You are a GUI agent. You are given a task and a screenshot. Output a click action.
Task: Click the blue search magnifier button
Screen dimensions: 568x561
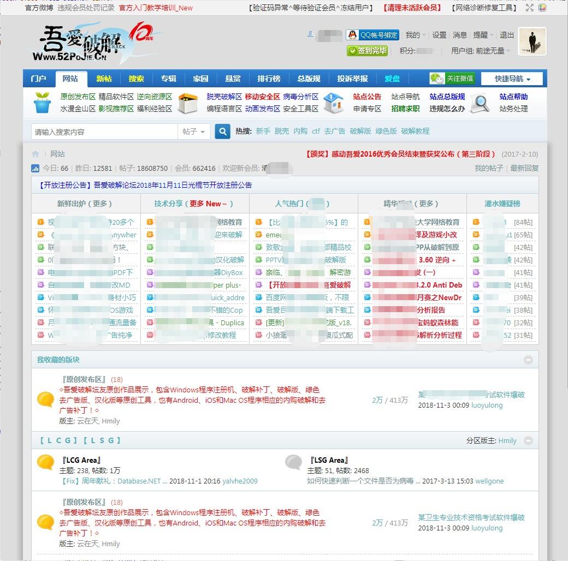point(223,132)
